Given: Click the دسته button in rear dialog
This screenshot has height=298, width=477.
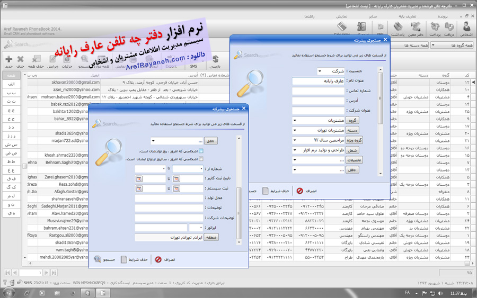Looking at the screenshot, I should (x=352, y=130).
